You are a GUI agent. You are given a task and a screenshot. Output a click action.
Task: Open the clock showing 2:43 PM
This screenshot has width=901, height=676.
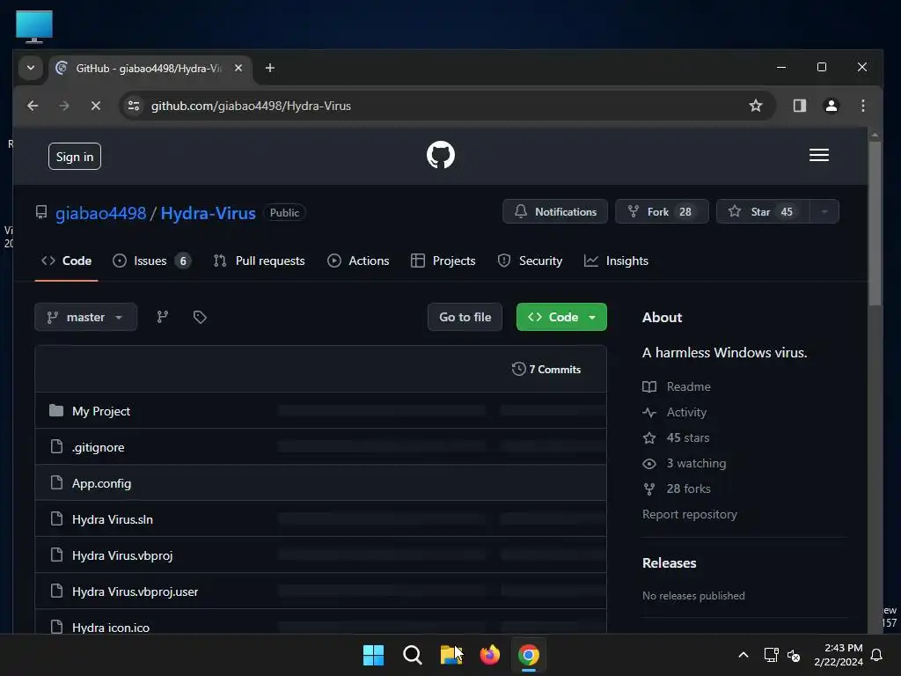point(839,655)
